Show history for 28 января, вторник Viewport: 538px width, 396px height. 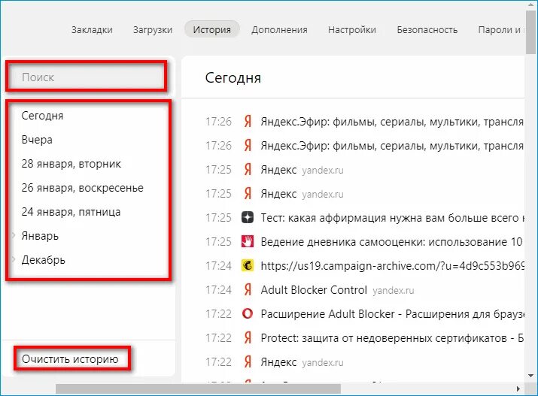pyautogui.click(x=71, y=164)
